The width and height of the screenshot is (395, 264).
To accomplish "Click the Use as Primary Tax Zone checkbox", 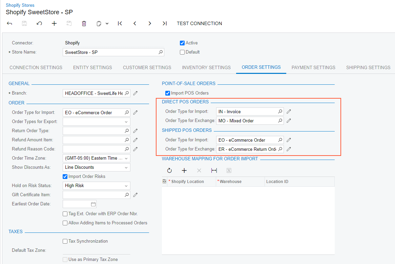I will 65,260.
